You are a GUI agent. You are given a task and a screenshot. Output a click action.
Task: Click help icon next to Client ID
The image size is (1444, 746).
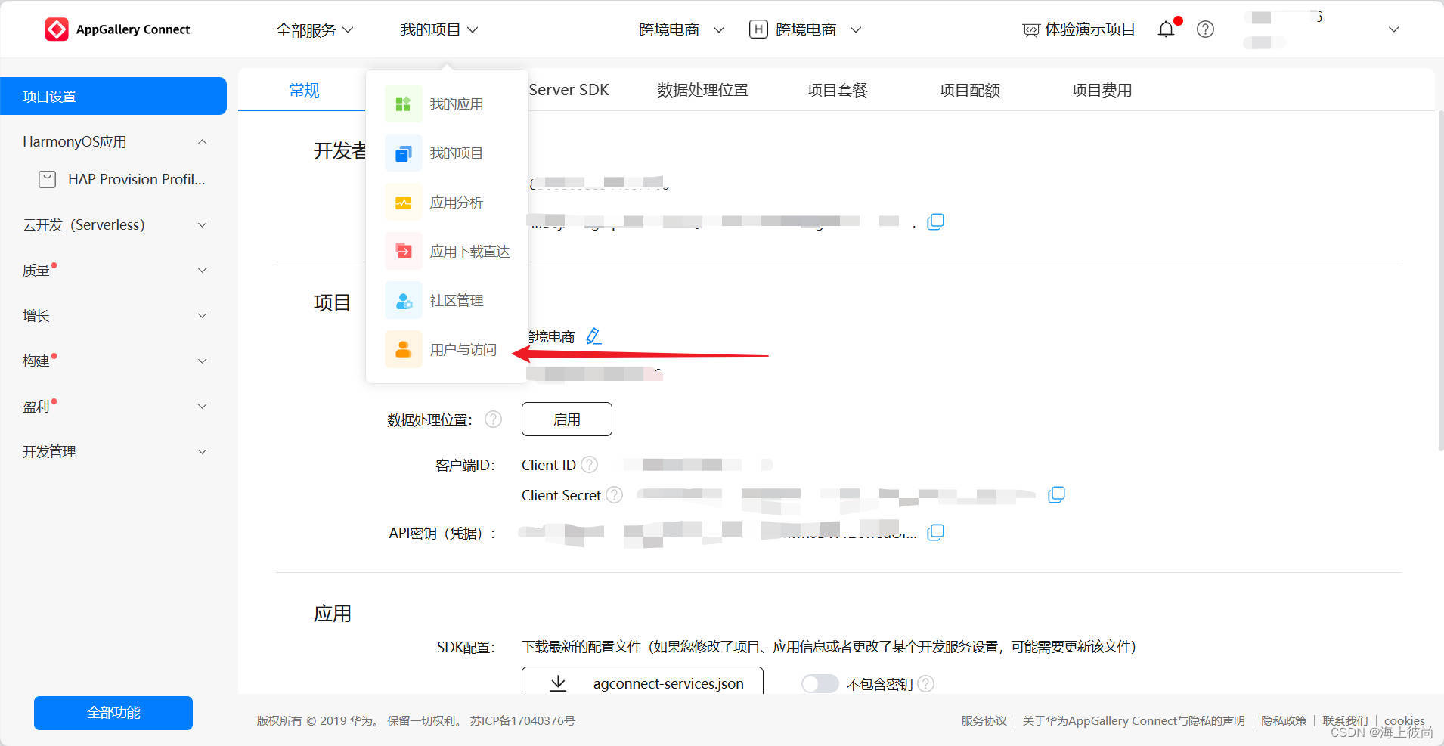pyautogui.click(x=589, y=464)
